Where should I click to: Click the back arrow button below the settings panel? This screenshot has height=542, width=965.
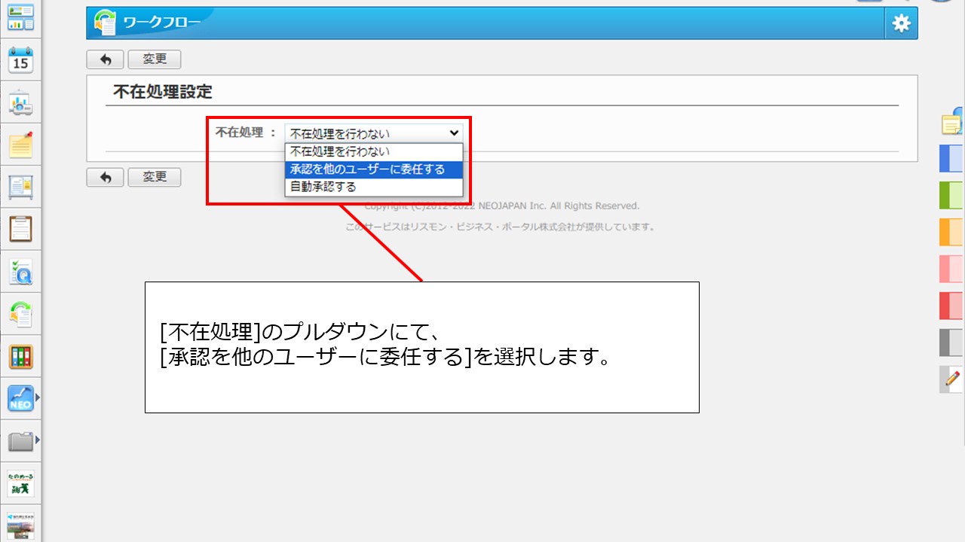point(106,177)
